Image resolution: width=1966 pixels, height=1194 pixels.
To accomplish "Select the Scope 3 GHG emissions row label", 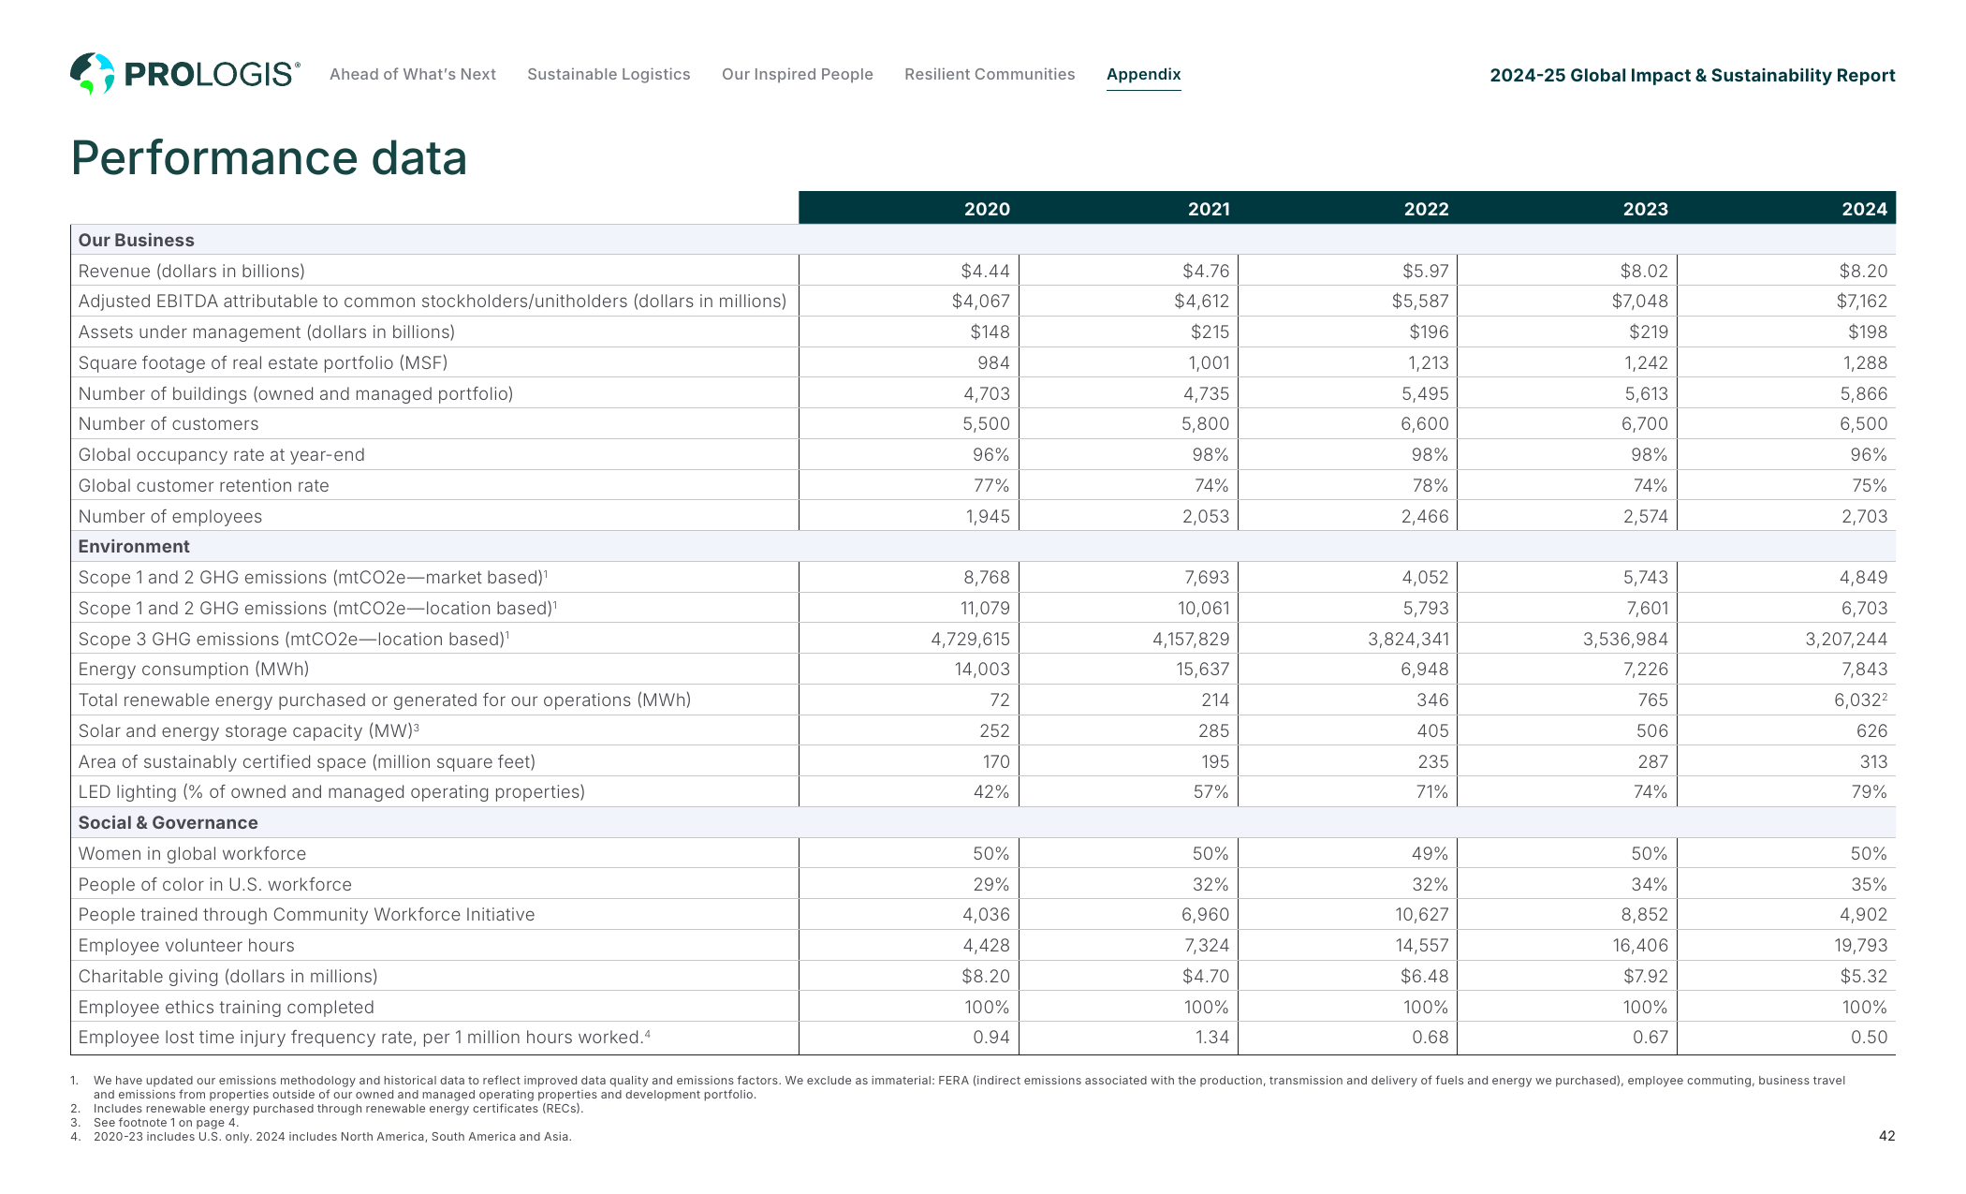I will (x=294, y=639).
